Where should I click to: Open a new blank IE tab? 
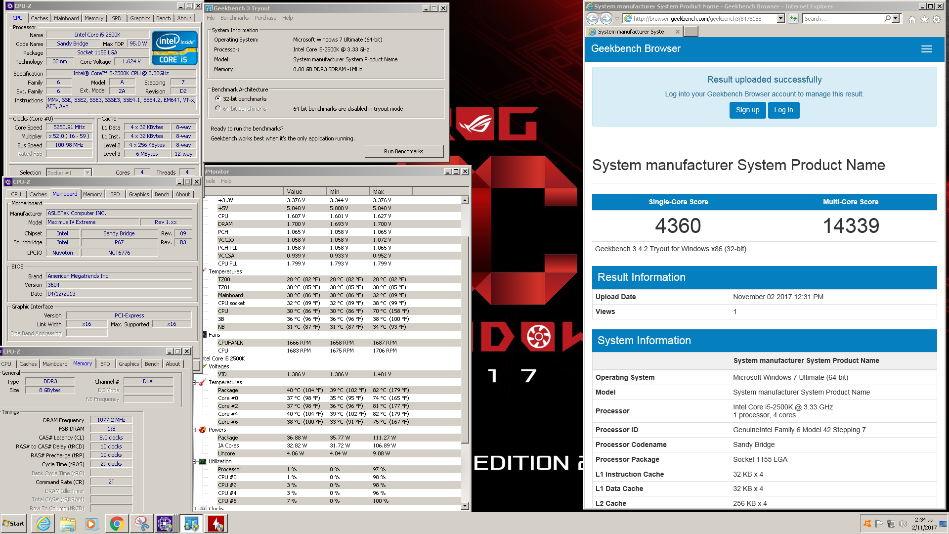[690, 31]
